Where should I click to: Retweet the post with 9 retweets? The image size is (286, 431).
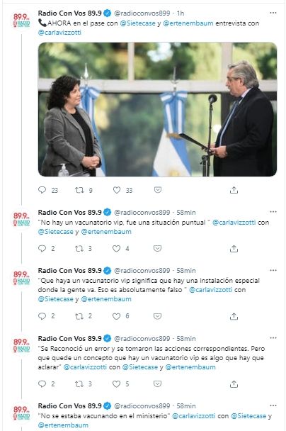[79, 190]
